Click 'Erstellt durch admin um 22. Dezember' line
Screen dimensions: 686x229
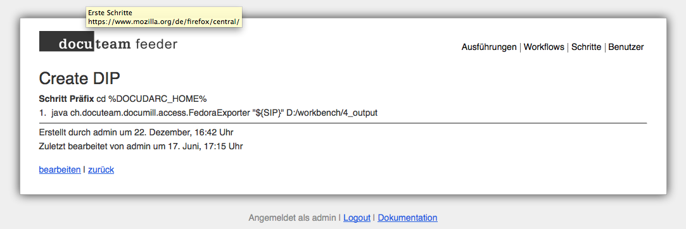click(x=136, y=132)
